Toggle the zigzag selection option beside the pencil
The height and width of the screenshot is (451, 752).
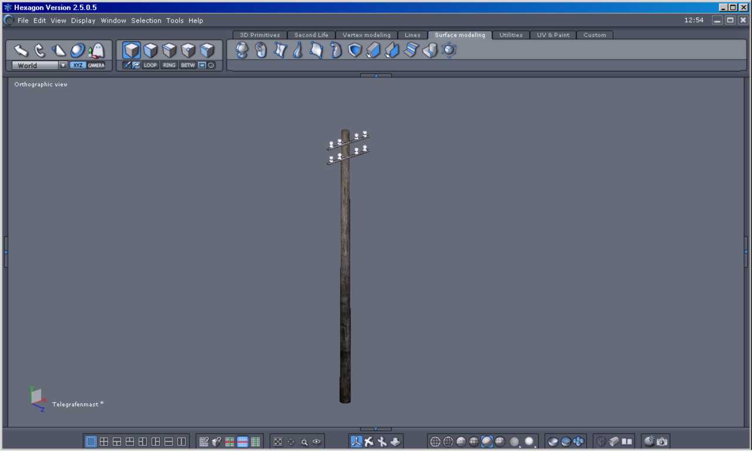tap(136, 66)
